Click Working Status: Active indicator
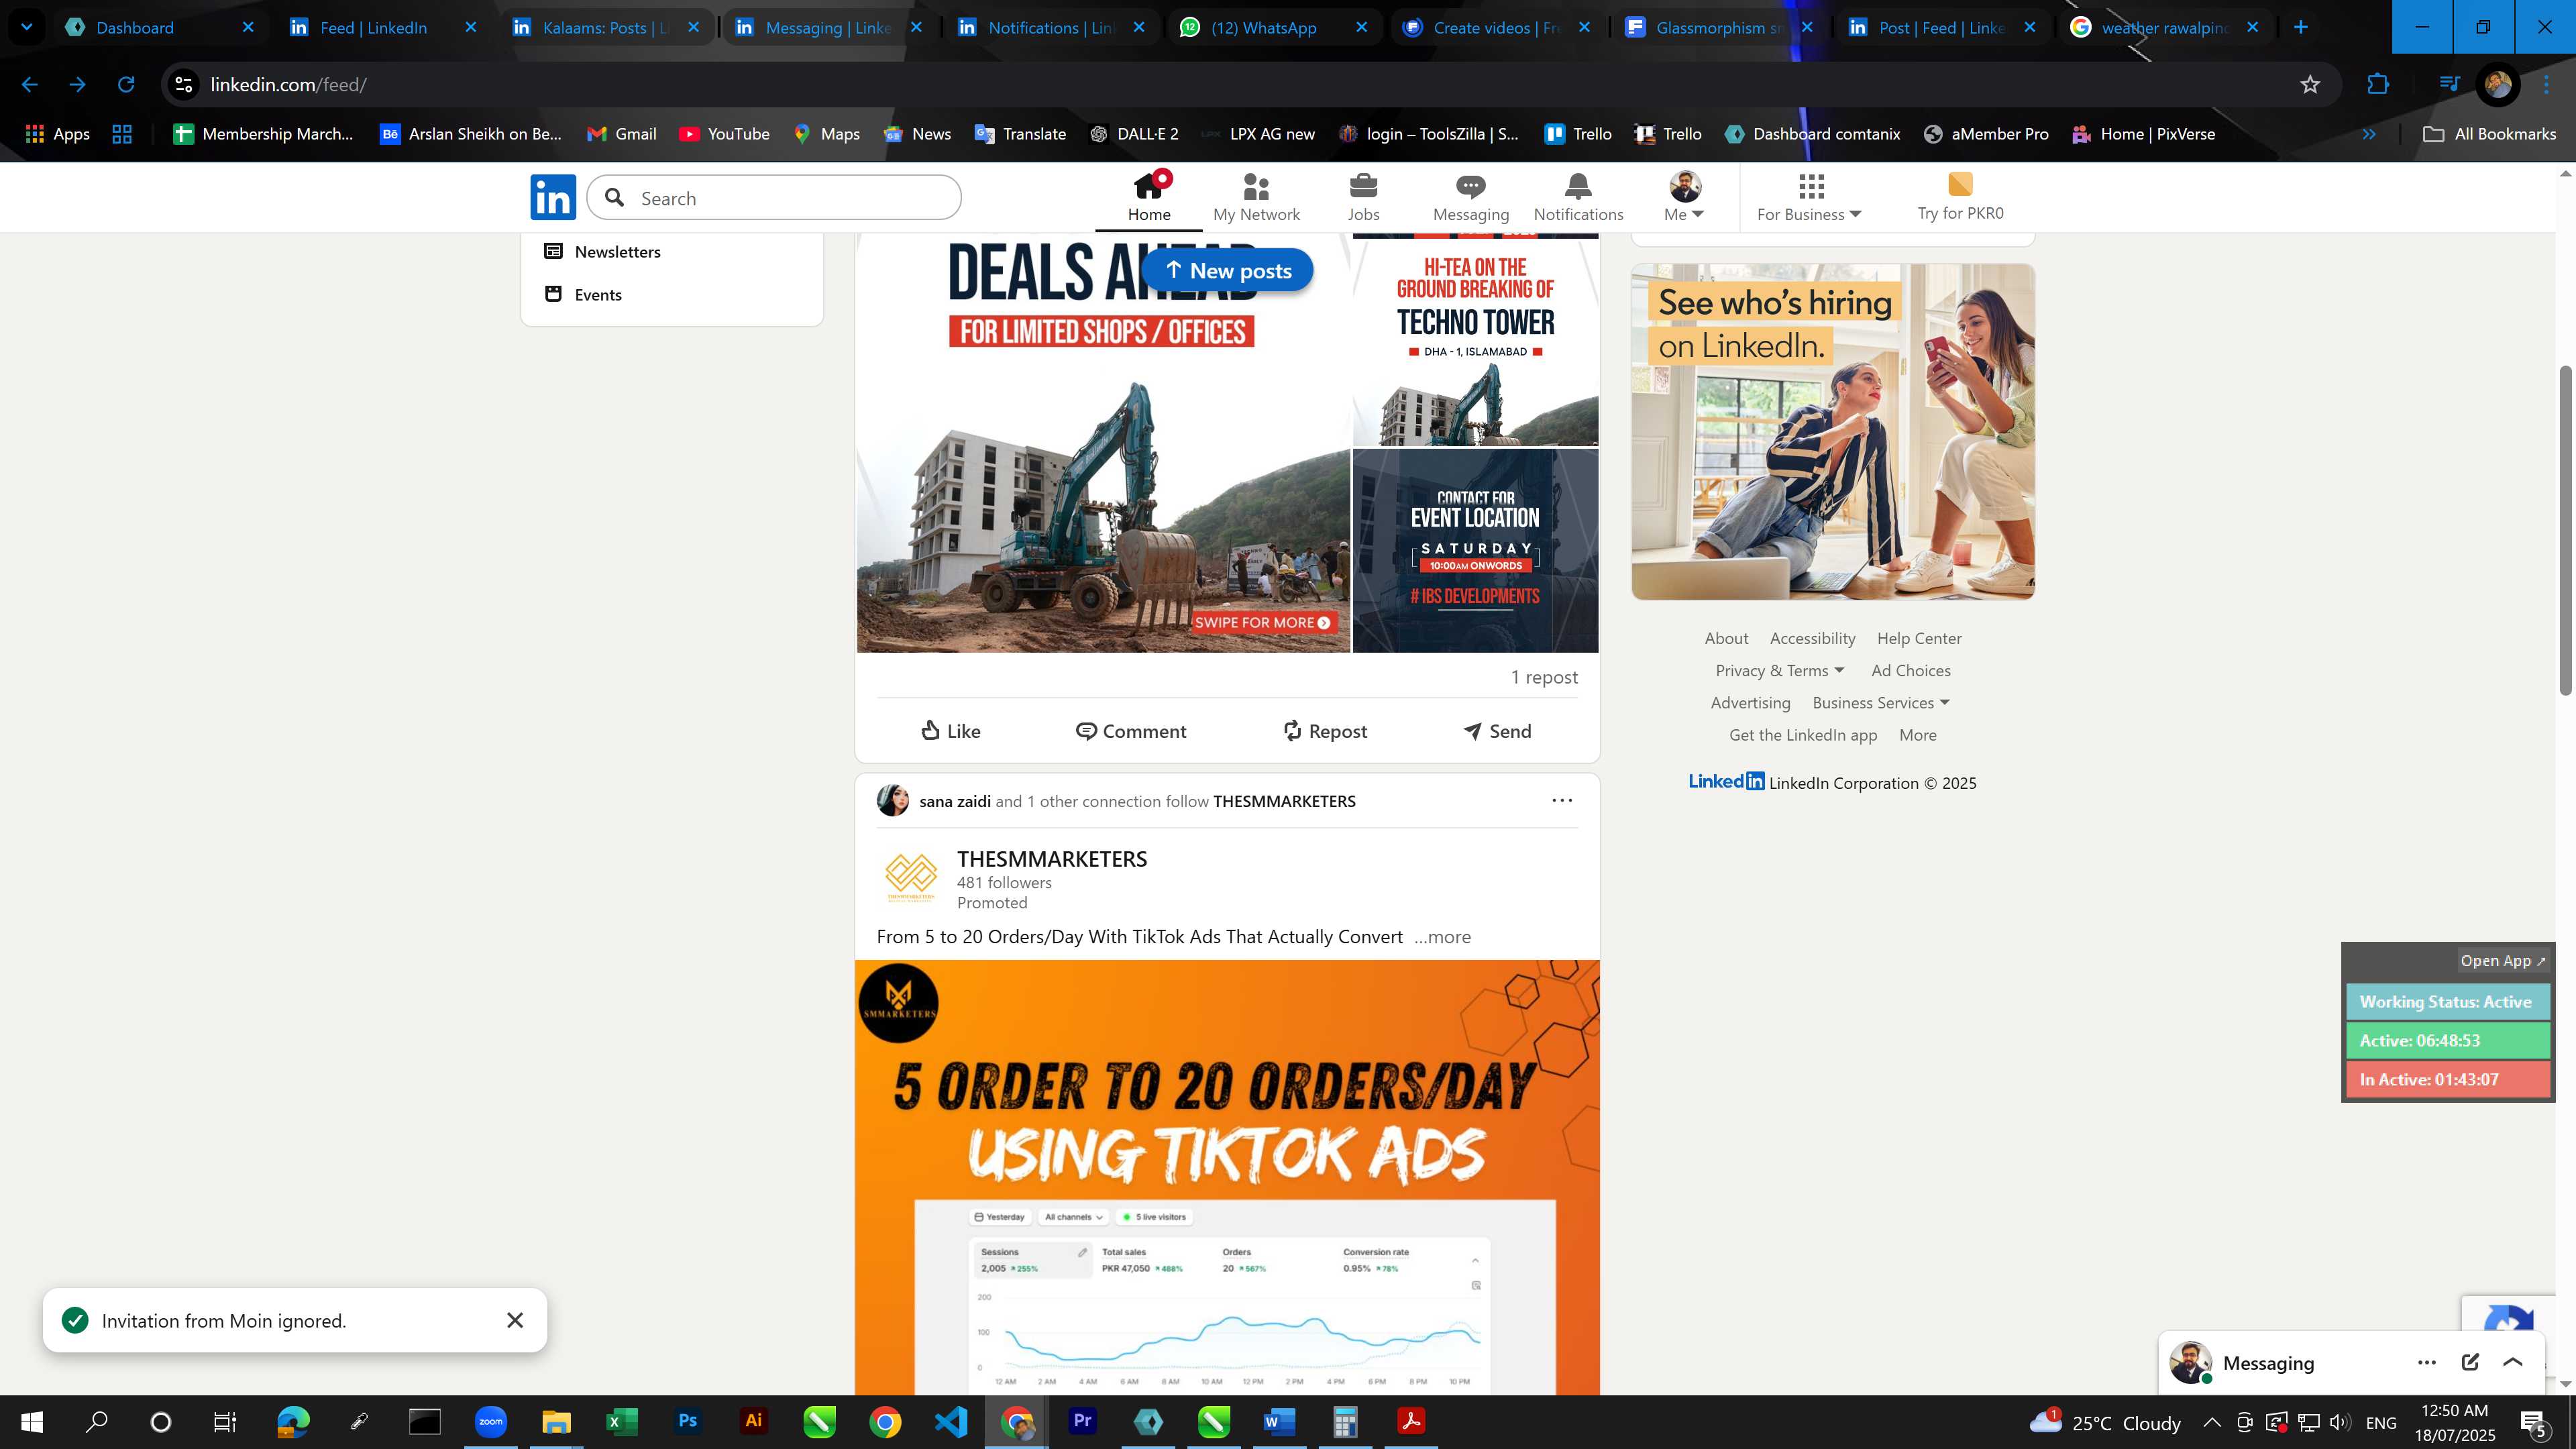Image resolution: width=2576 pixels, height=1449 pixels. (2447, 1001)
